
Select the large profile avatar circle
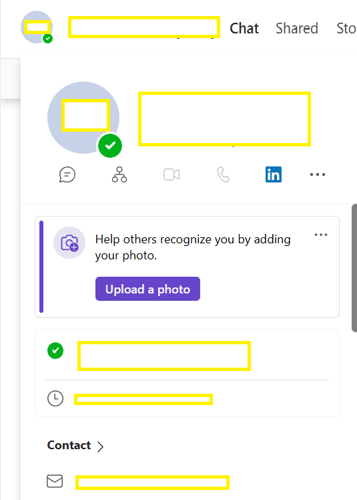[x=83, y=118]
